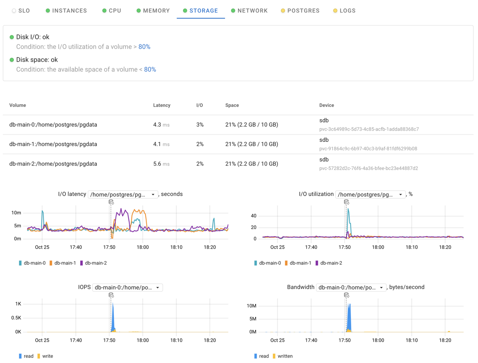The width and height of the screenshot is (478, 363).
Task: Open the db-main-0 volume selector on IOPS chart
Action: [127, 287]
